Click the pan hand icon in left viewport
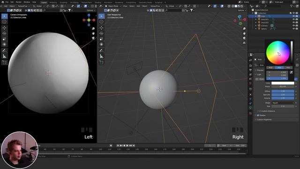This screenshot has height=169, width=300. (x=93, y=33)
